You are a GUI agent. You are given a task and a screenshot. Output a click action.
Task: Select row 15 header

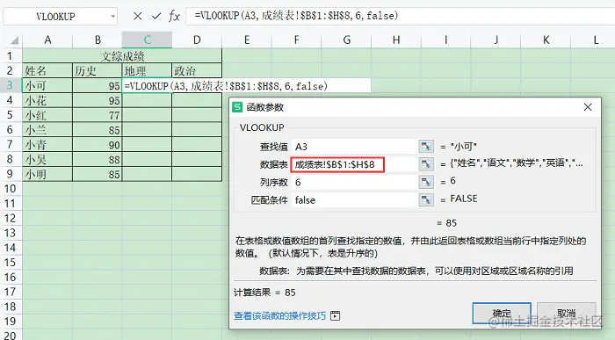pos(10,263)
